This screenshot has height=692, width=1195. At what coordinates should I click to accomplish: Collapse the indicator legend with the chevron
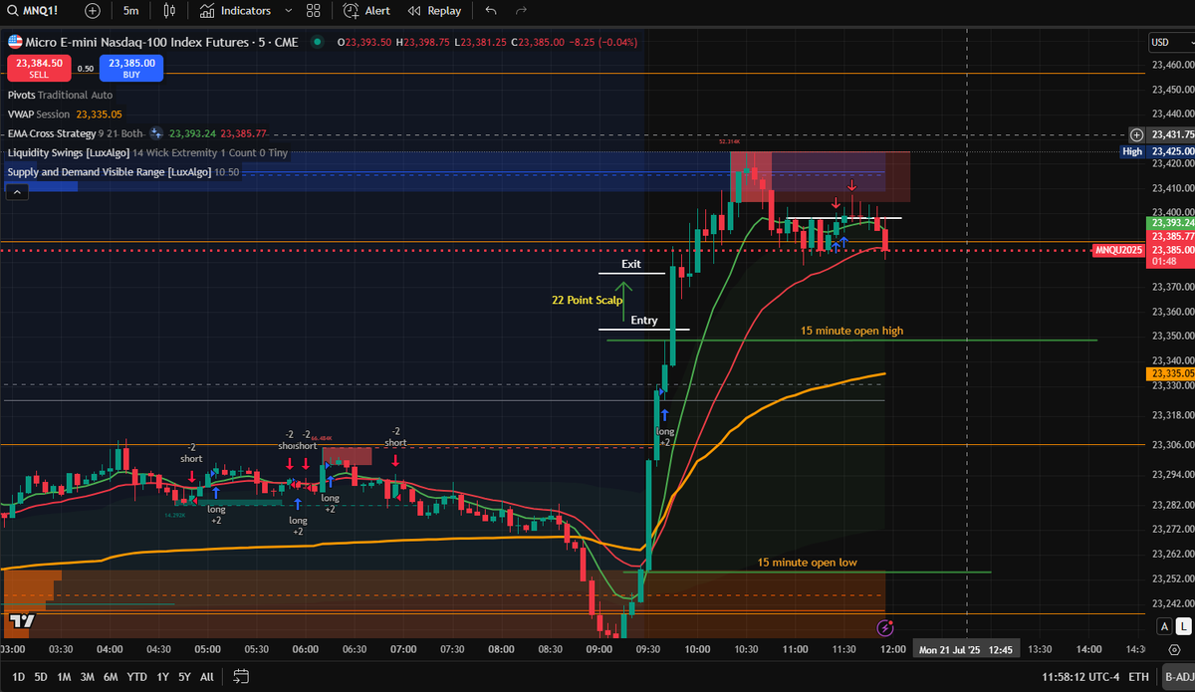tap(15, 193)
